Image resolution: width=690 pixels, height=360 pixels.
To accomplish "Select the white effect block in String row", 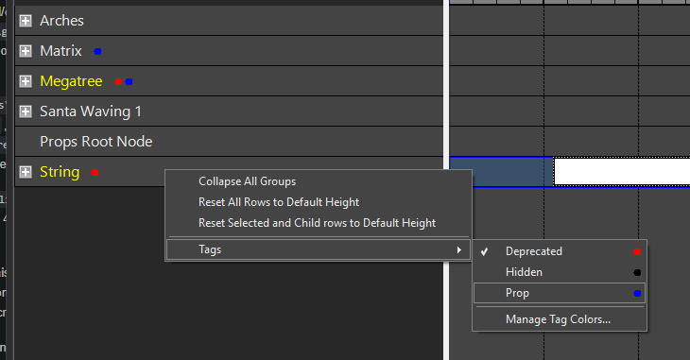I will (x=622, y=172).
